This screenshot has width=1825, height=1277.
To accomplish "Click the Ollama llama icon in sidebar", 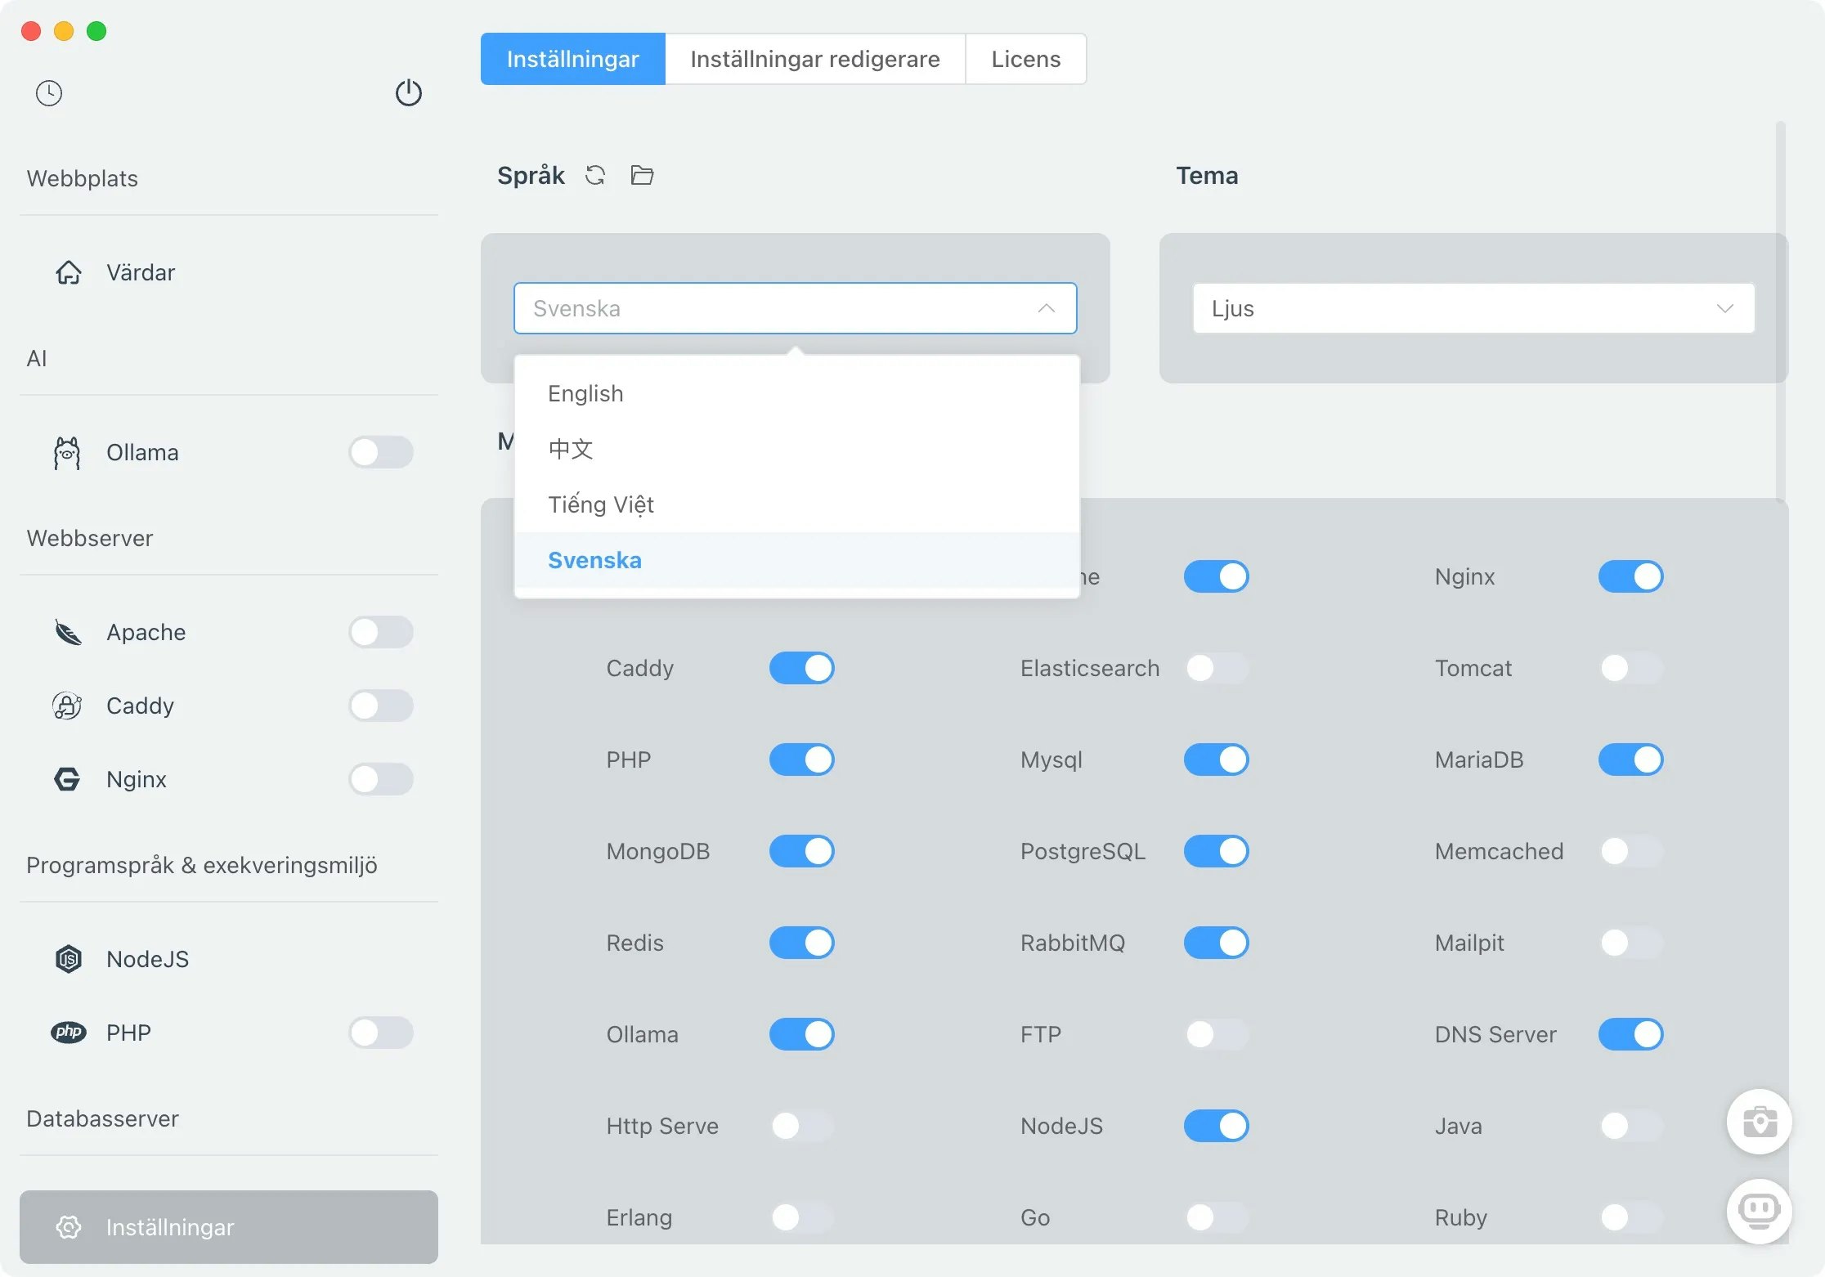I will (x=67, y=452).
